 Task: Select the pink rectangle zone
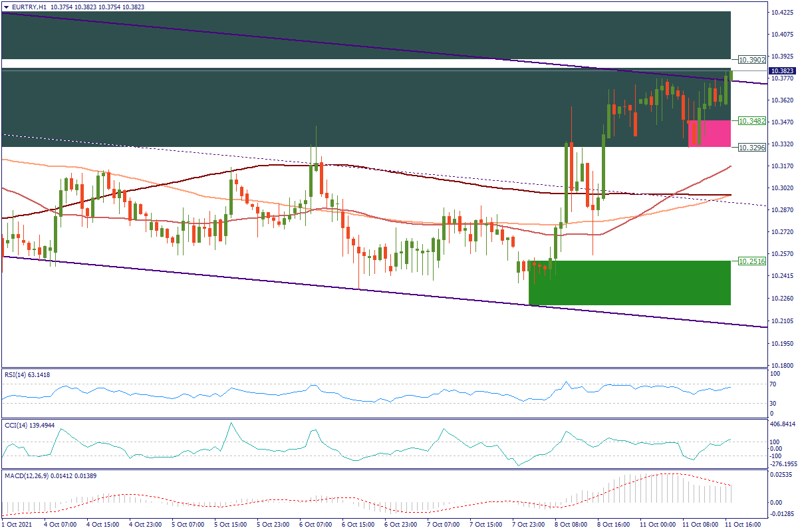click(709, 134)
